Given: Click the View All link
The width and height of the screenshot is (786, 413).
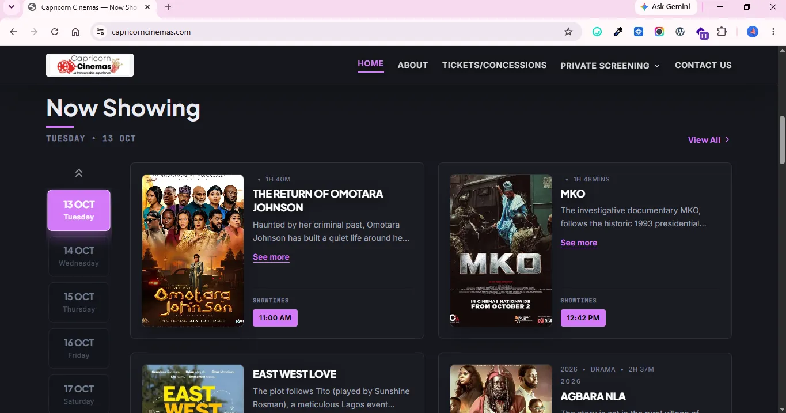Looking at the screenshot, I should point(709,140).
